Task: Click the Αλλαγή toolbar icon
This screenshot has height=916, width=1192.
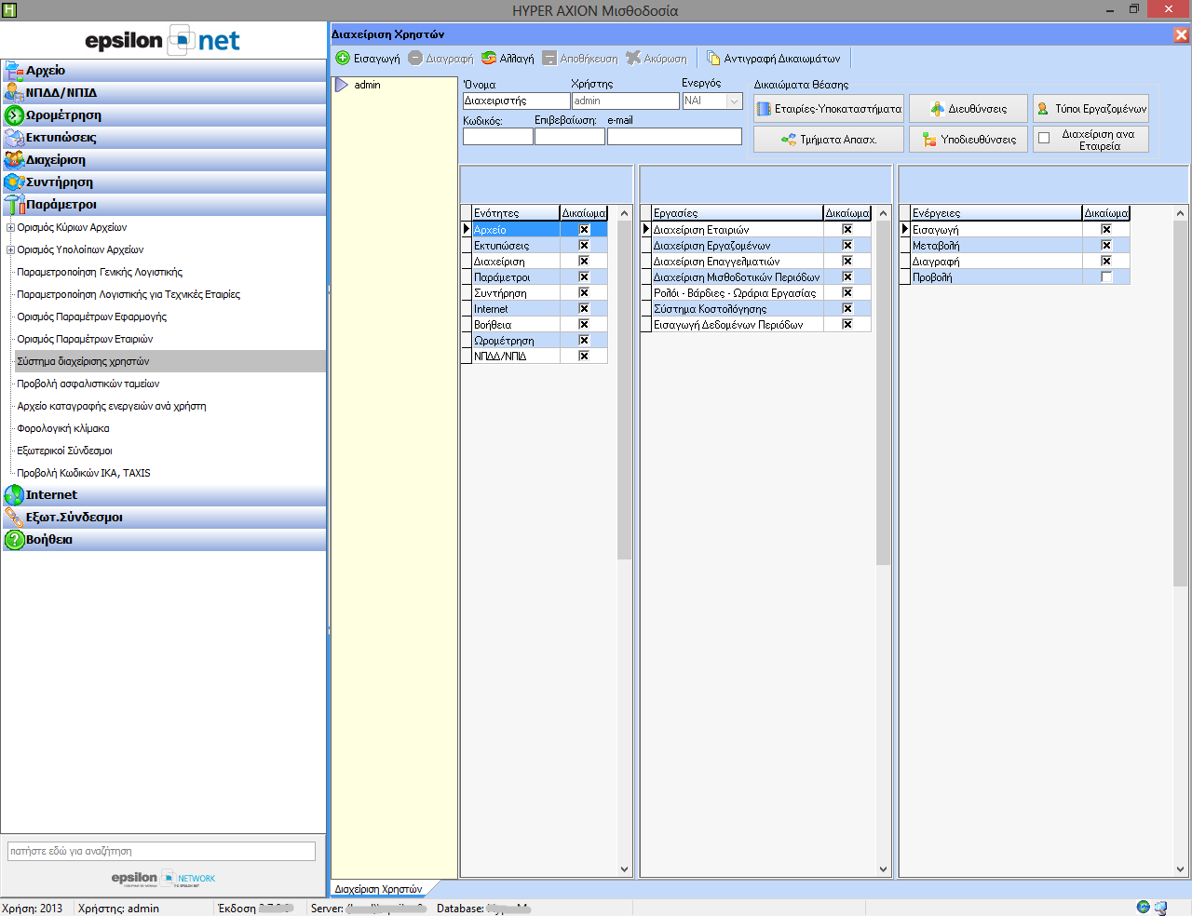Action: click(x=489, y=59)
